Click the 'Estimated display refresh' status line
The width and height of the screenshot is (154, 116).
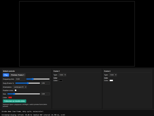33,115
